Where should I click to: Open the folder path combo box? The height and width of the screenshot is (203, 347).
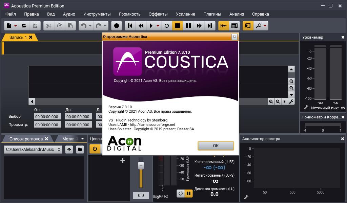click(33, 149)
